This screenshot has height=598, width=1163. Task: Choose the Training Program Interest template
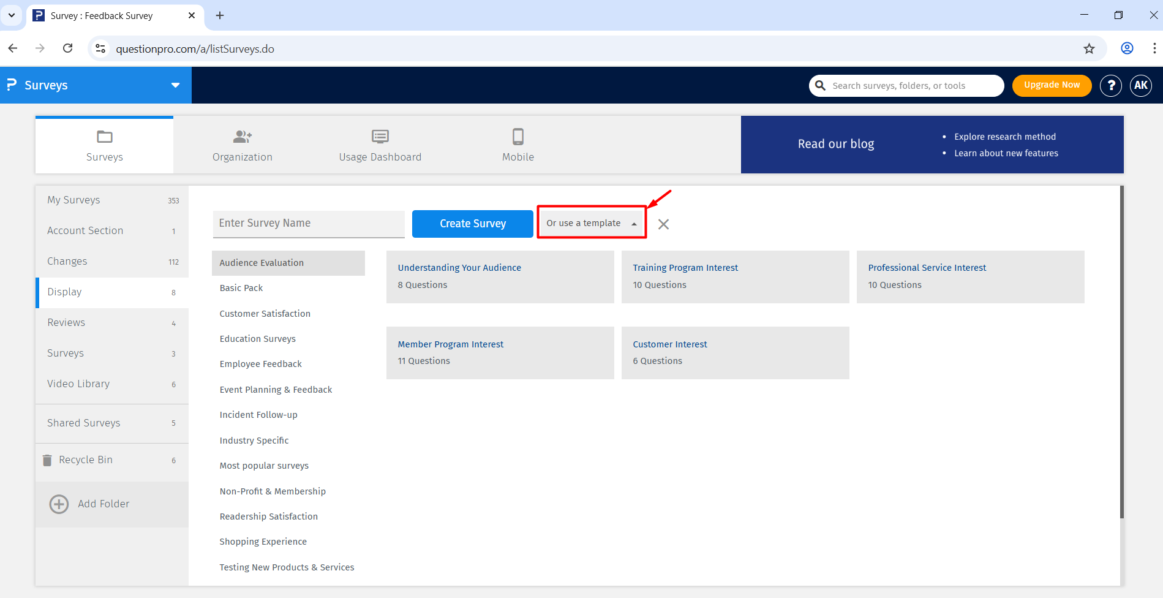pos(736,277)
